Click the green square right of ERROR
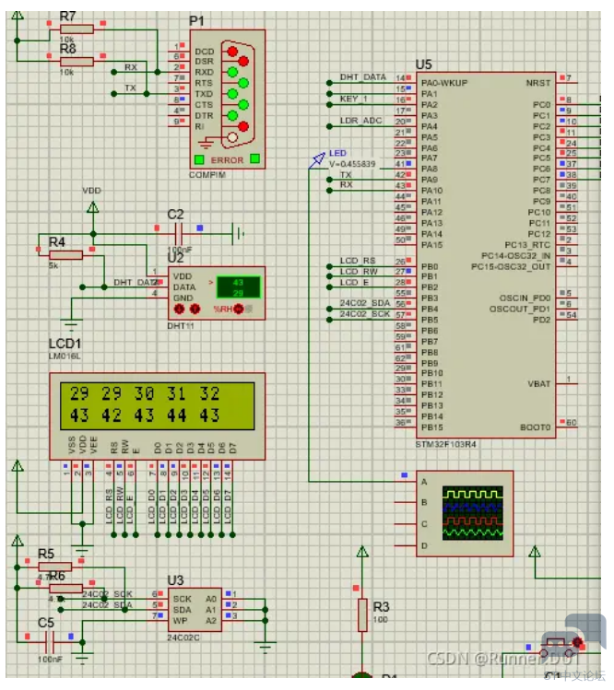The width and height of the screenshot is (614, 690). coord(254,158)
